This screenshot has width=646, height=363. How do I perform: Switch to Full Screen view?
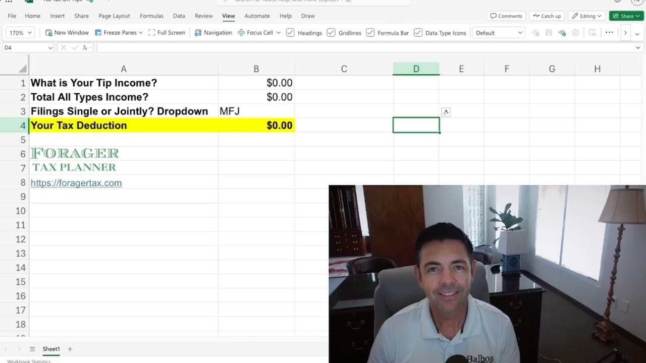point(167,33)
